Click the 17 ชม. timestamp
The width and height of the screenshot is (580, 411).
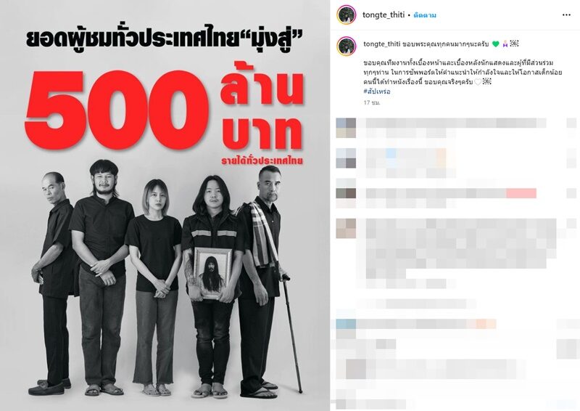click(x=372, y=102)
